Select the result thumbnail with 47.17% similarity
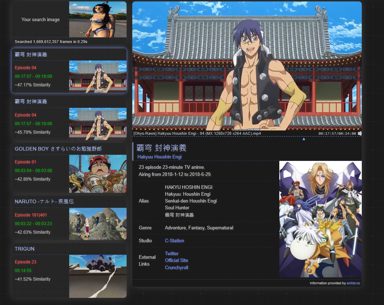The height and width of the screenshot is (305, 384). click(x=98, y=77)
